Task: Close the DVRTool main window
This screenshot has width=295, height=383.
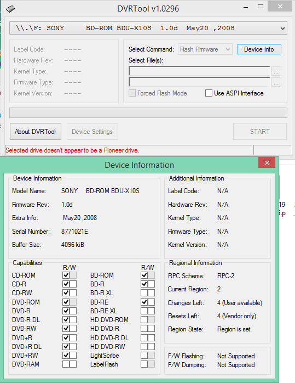Action: [280, 6]
